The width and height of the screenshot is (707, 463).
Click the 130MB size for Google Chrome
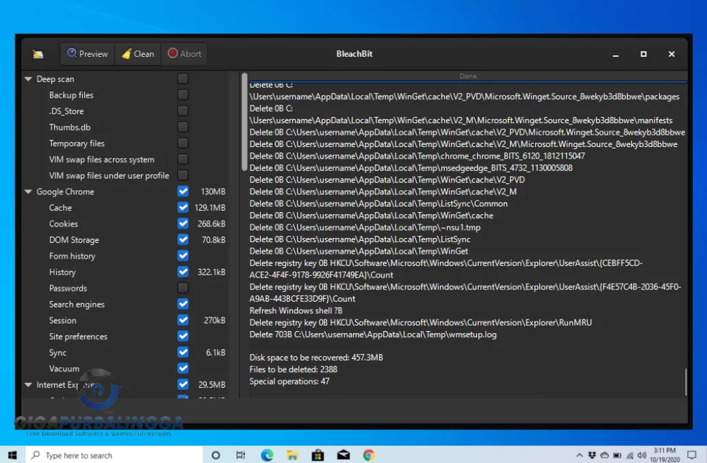coord(213,191)
